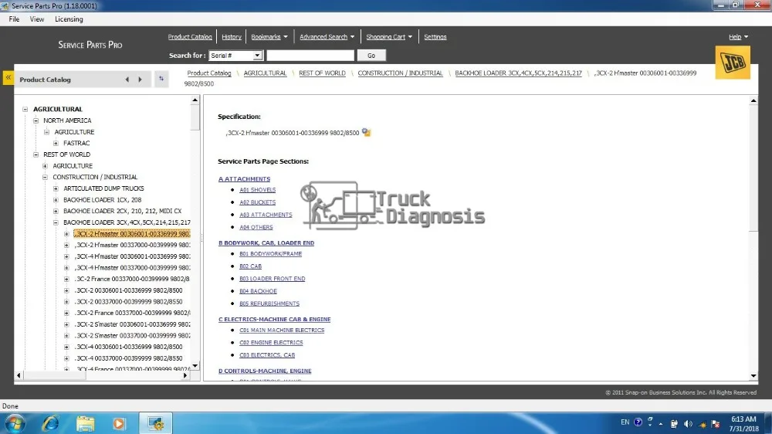Expand BACKHOE LOADER 1CX, 208 node

(x=56, y=200)
